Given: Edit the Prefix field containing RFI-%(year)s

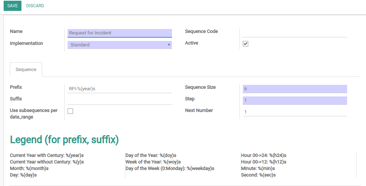Looking at the screenshot, I should click(120, 89).
